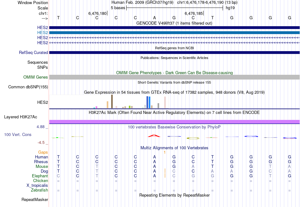Screen dimensions: 300x207
Task: Open the 100 Vert. Cons track label
Action: click(x=18, y=134)
